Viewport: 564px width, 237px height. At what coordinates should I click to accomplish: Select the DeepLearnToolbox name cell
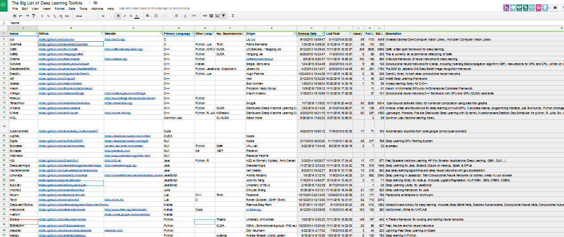23,204
